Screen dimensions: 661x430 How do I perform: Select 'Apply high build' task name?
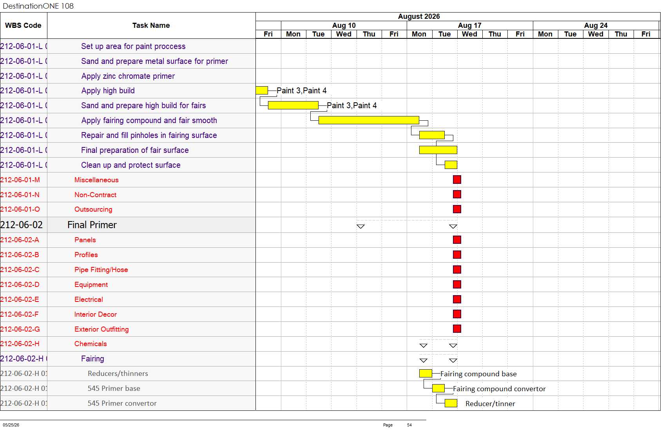click(108, 91)
